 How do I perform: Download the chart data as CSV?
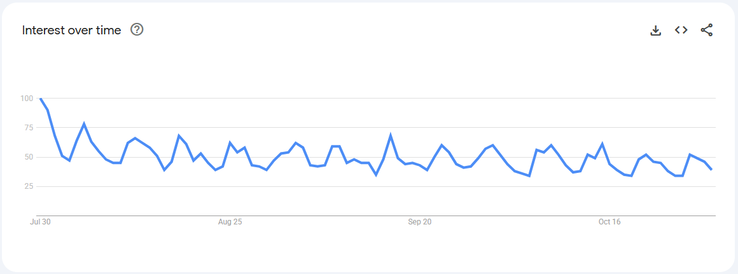(656, 30)
